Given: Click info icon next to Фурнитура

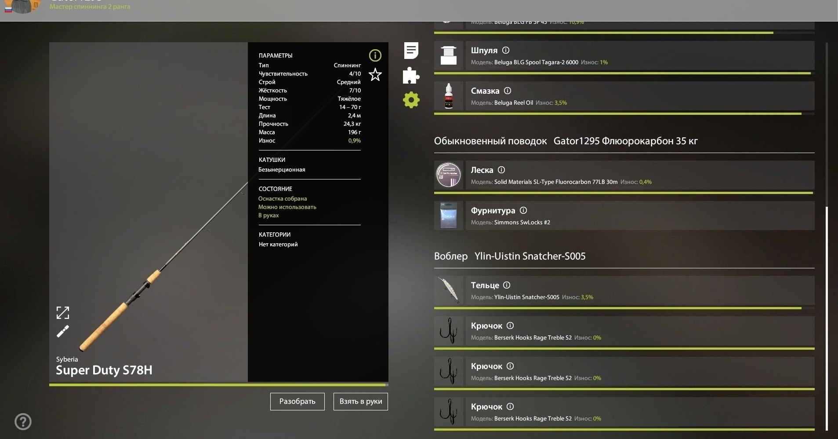Looking at the screenshot, I should (523, 210).
